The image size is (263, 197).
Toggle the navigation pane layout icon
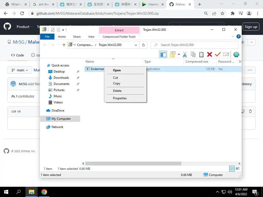click(163, 54)
